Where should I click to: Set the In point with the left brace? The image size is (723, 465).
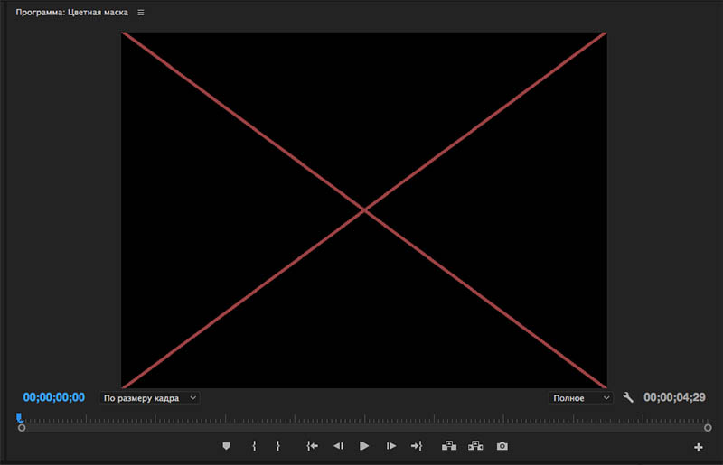click(x=254, y=446)
